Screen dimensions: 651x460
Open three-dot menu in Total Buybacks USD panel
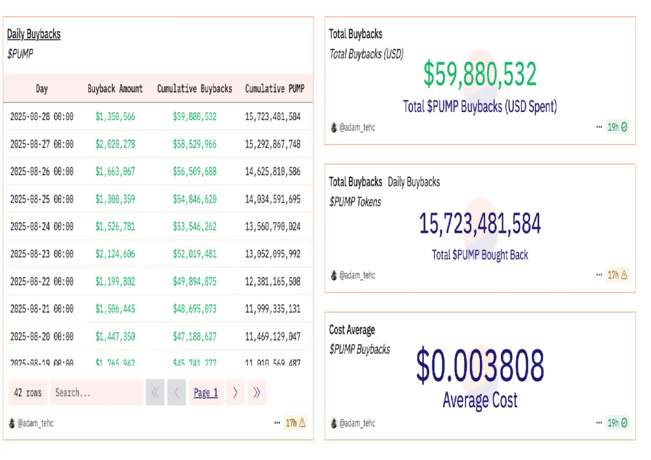click(x=599, y=127)
